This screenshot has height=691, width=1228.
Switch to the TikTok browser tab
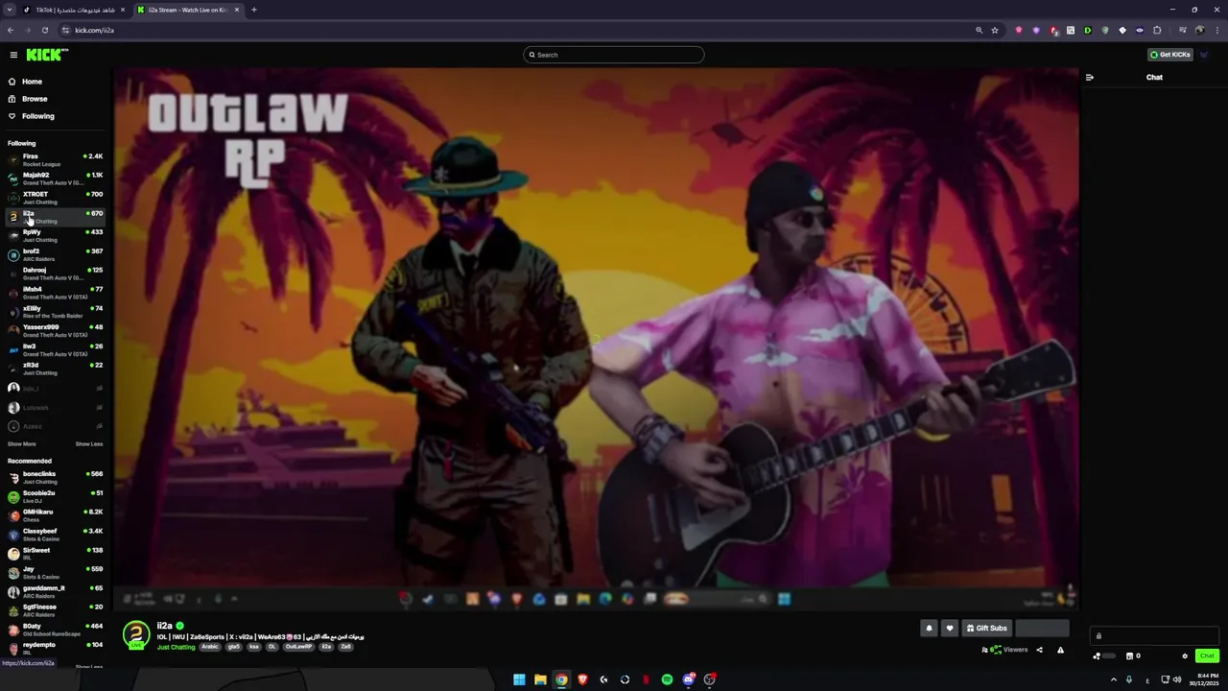coord(73,10)
